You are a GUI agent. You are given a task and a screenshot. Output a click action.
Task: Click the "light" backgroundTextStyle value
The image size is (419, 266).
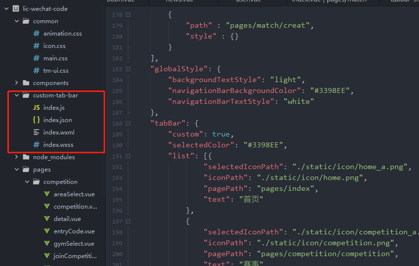coord(285,80)
